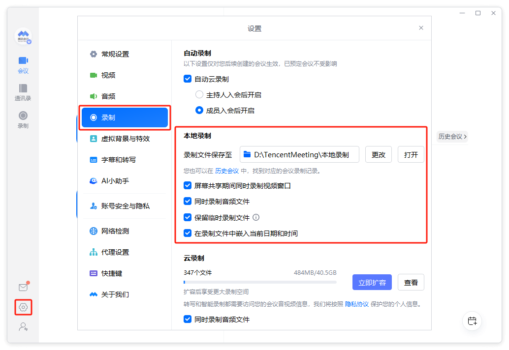Expand 历史会议 in the main window
This screenshot has width=509, height=350.
pos(452,137)
